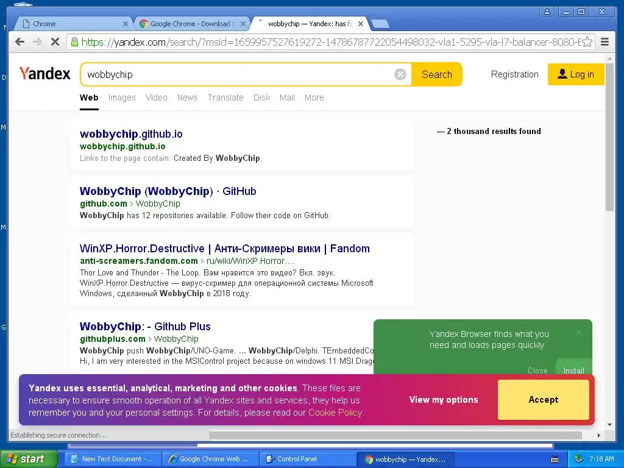
Task: Open the Disk service link
Action: point(262,97)
